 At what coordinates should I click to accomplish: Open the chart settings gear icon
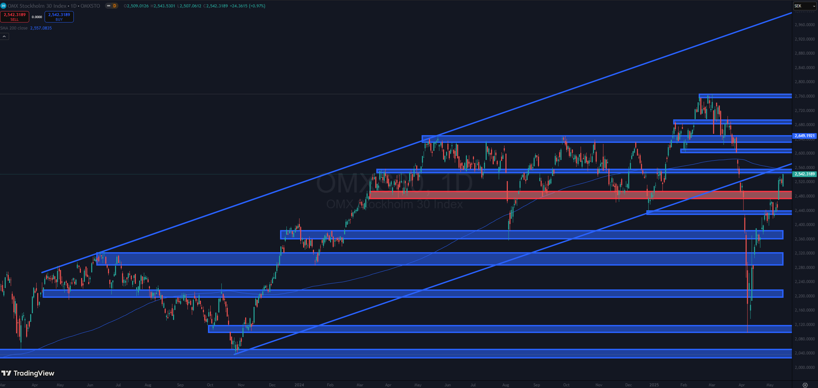805,385
